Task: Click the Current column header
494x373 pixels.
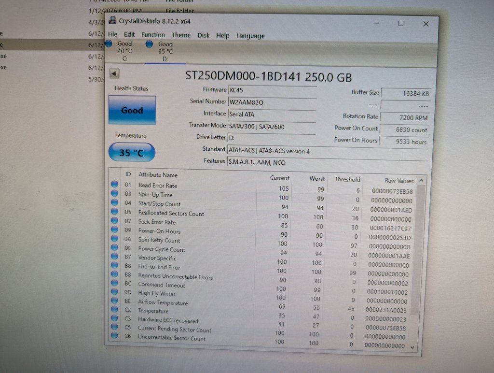Action: [279, 178]
